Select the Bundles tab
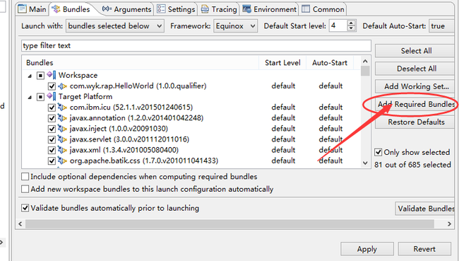The width and height of the screenshot is (459, 261). (71, 9)
